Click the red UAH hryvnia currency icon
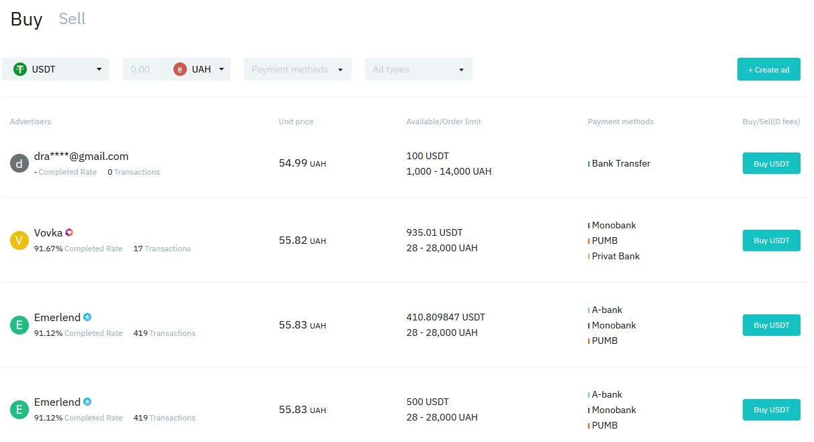This screenshot has height=442, width=814. point(179,69)
